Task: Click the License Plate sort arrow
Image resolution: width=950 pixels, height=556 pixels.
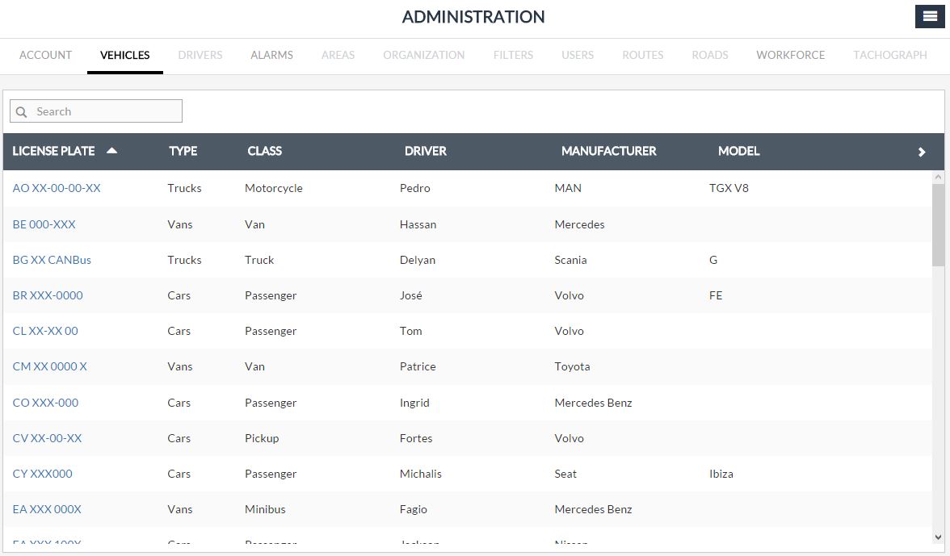Action: coord(112,151)
